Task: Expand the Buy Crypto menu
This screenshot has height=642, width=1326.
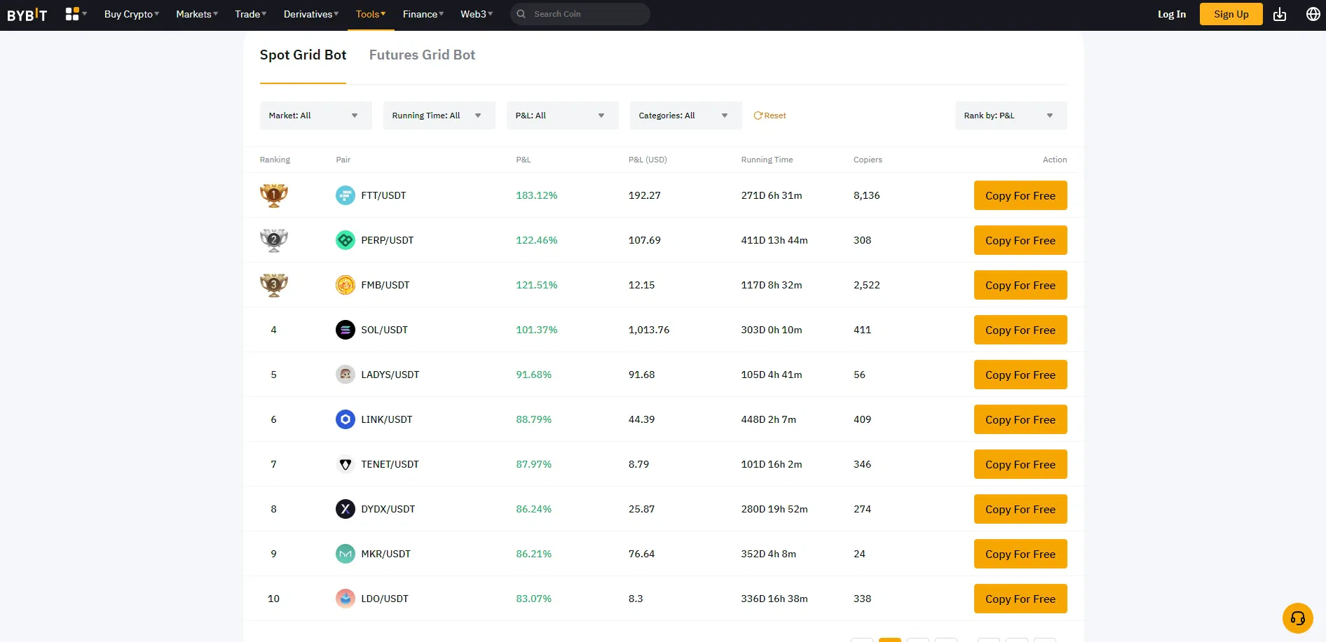Action: pyautogui.click(x=132, y=14)
